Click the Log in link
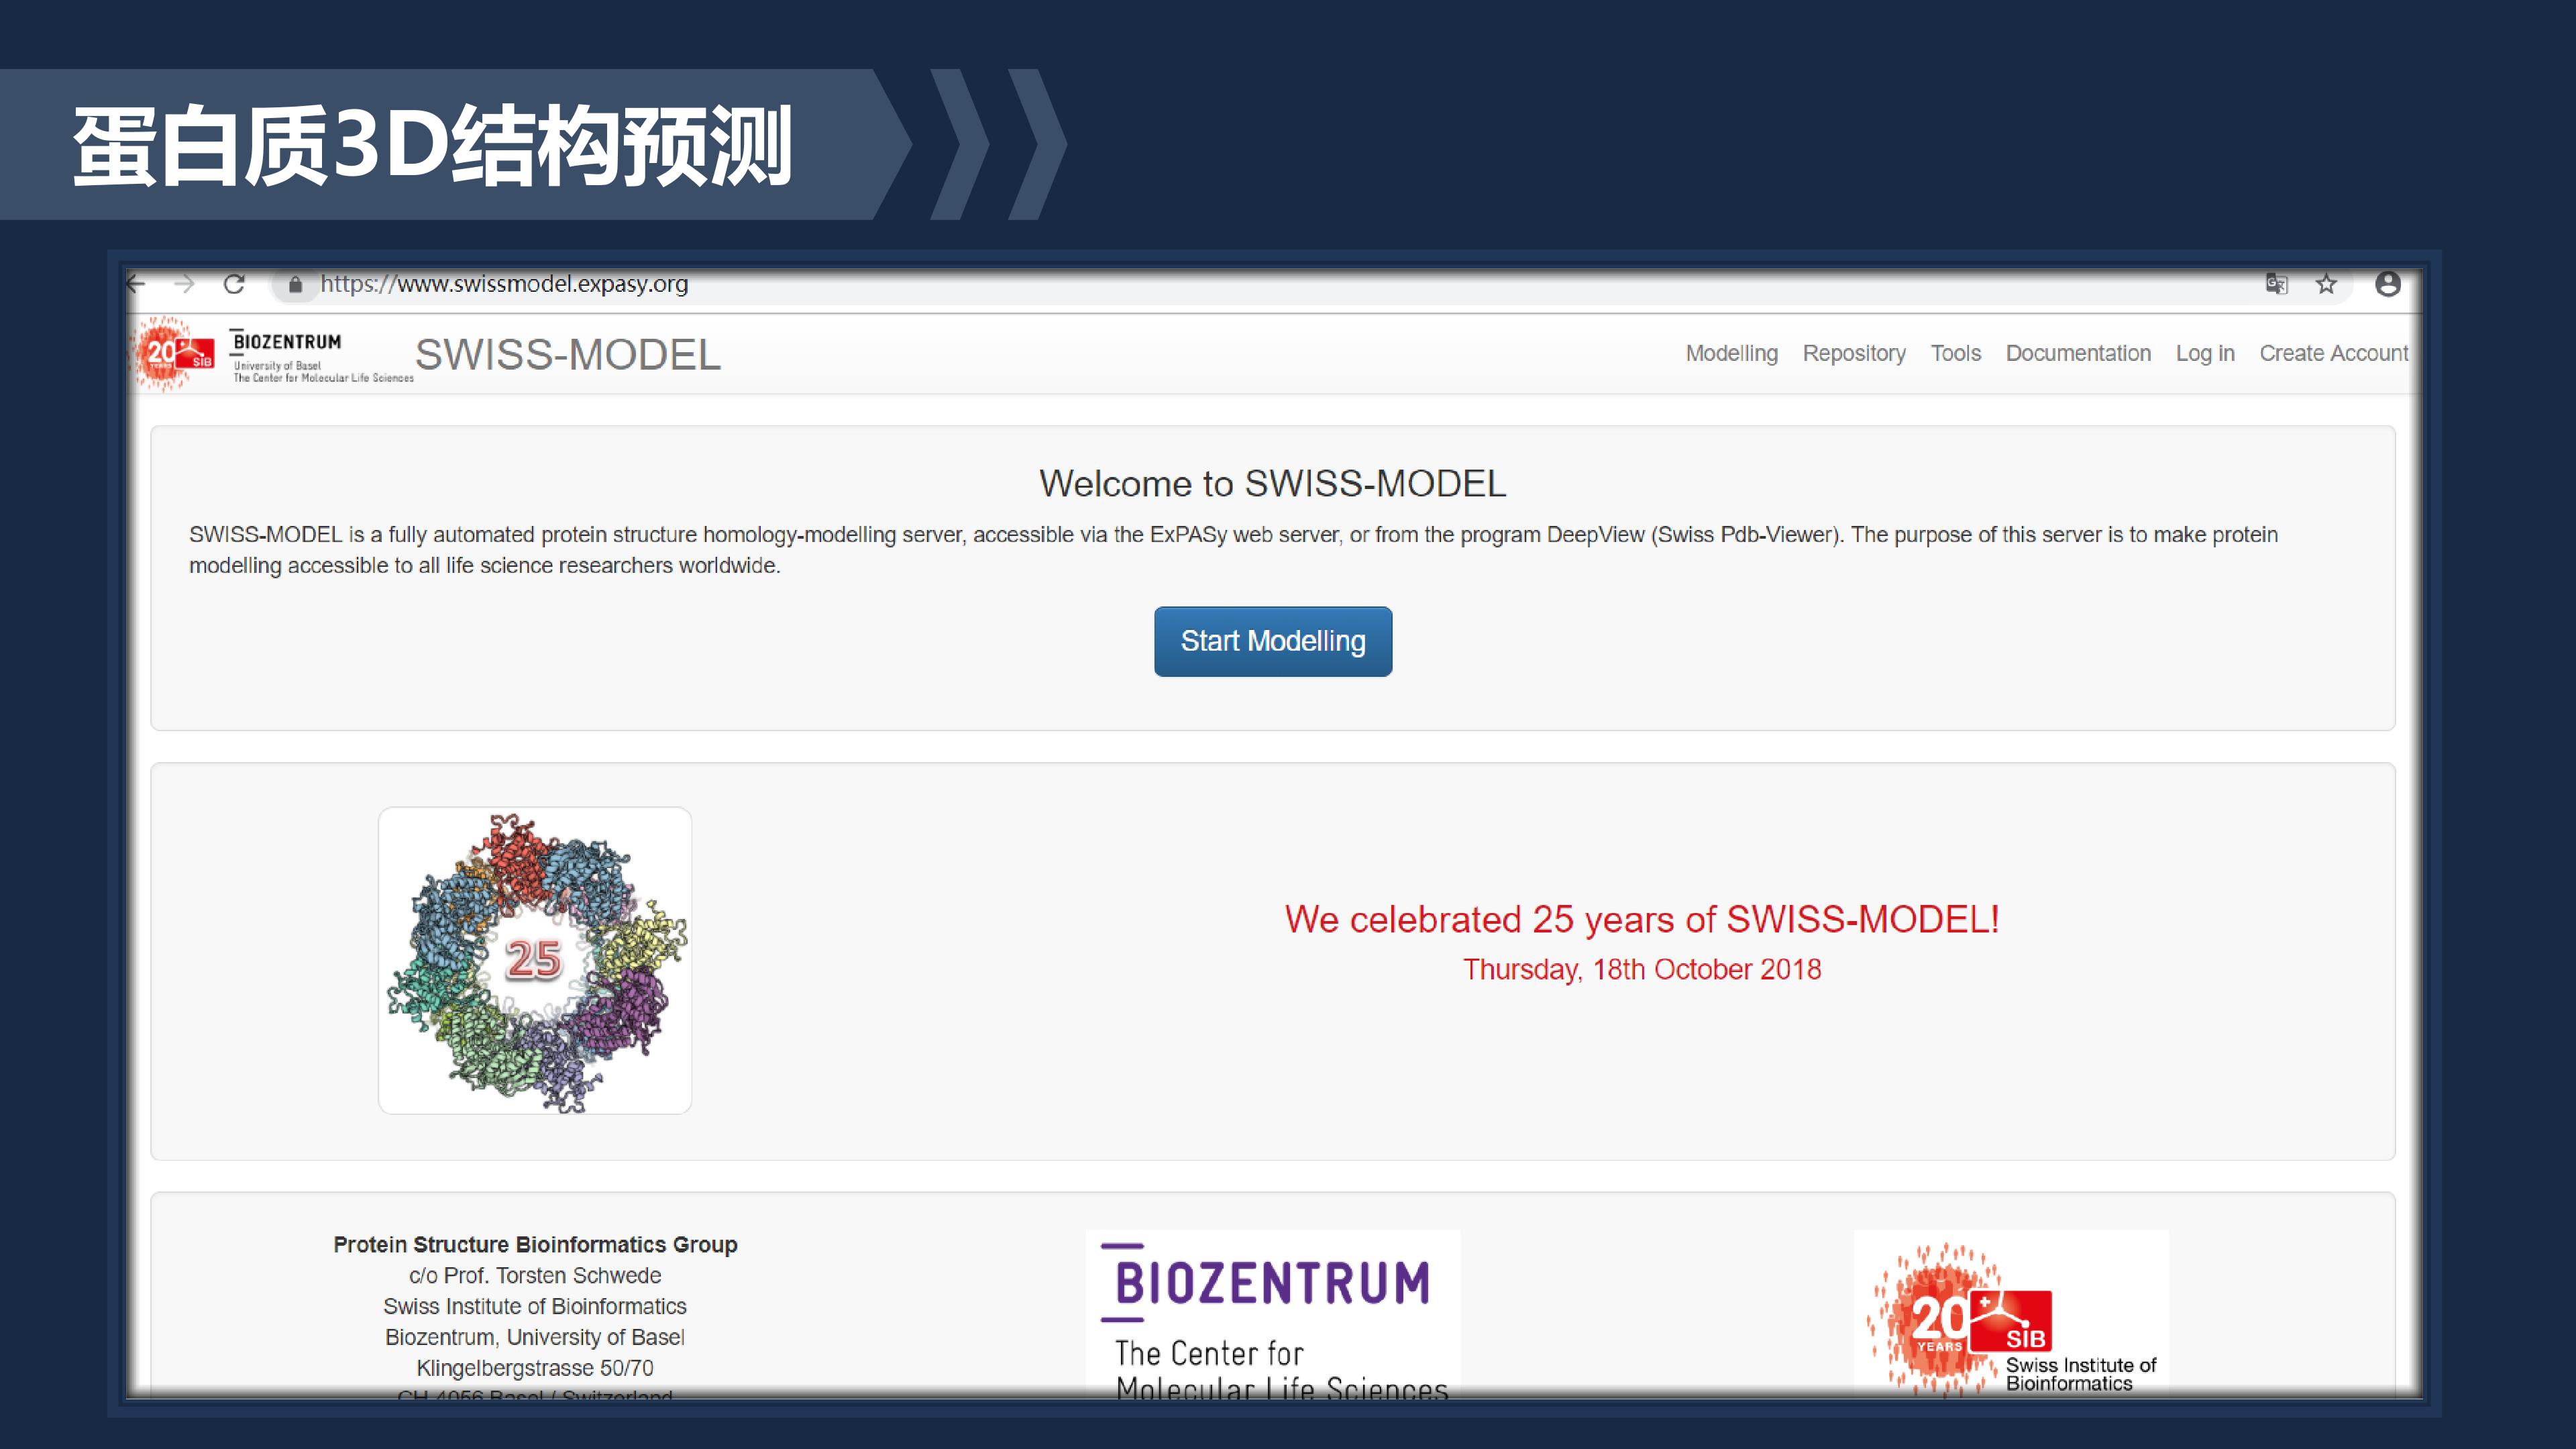This screenshot has width=2576, height=1449. pyautogui.click(x=2205, y=353)
